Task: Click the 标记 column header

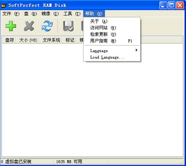Action: point(70,40)
